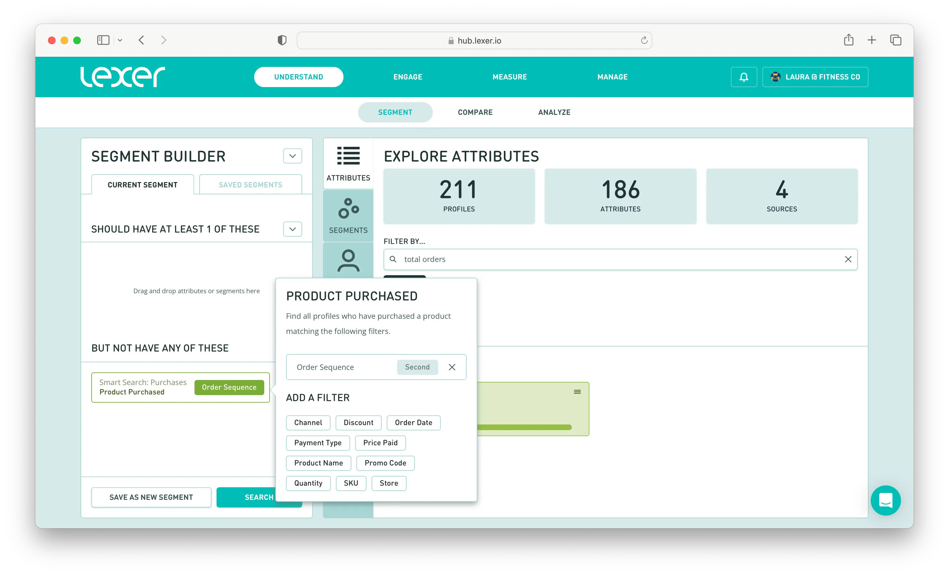Add the Product Name filter
The image size is (949, 575).
click(x=318, y=463)
